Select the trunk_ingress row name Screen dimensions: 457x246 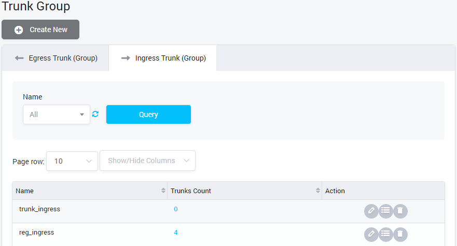pyautogui.click(x=39, y=209)
